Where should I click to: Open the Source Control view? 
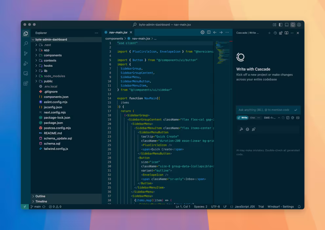click(x=26, y=54)
